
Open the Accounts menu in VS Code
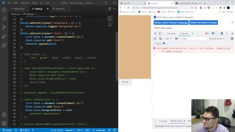click(4, 115)
